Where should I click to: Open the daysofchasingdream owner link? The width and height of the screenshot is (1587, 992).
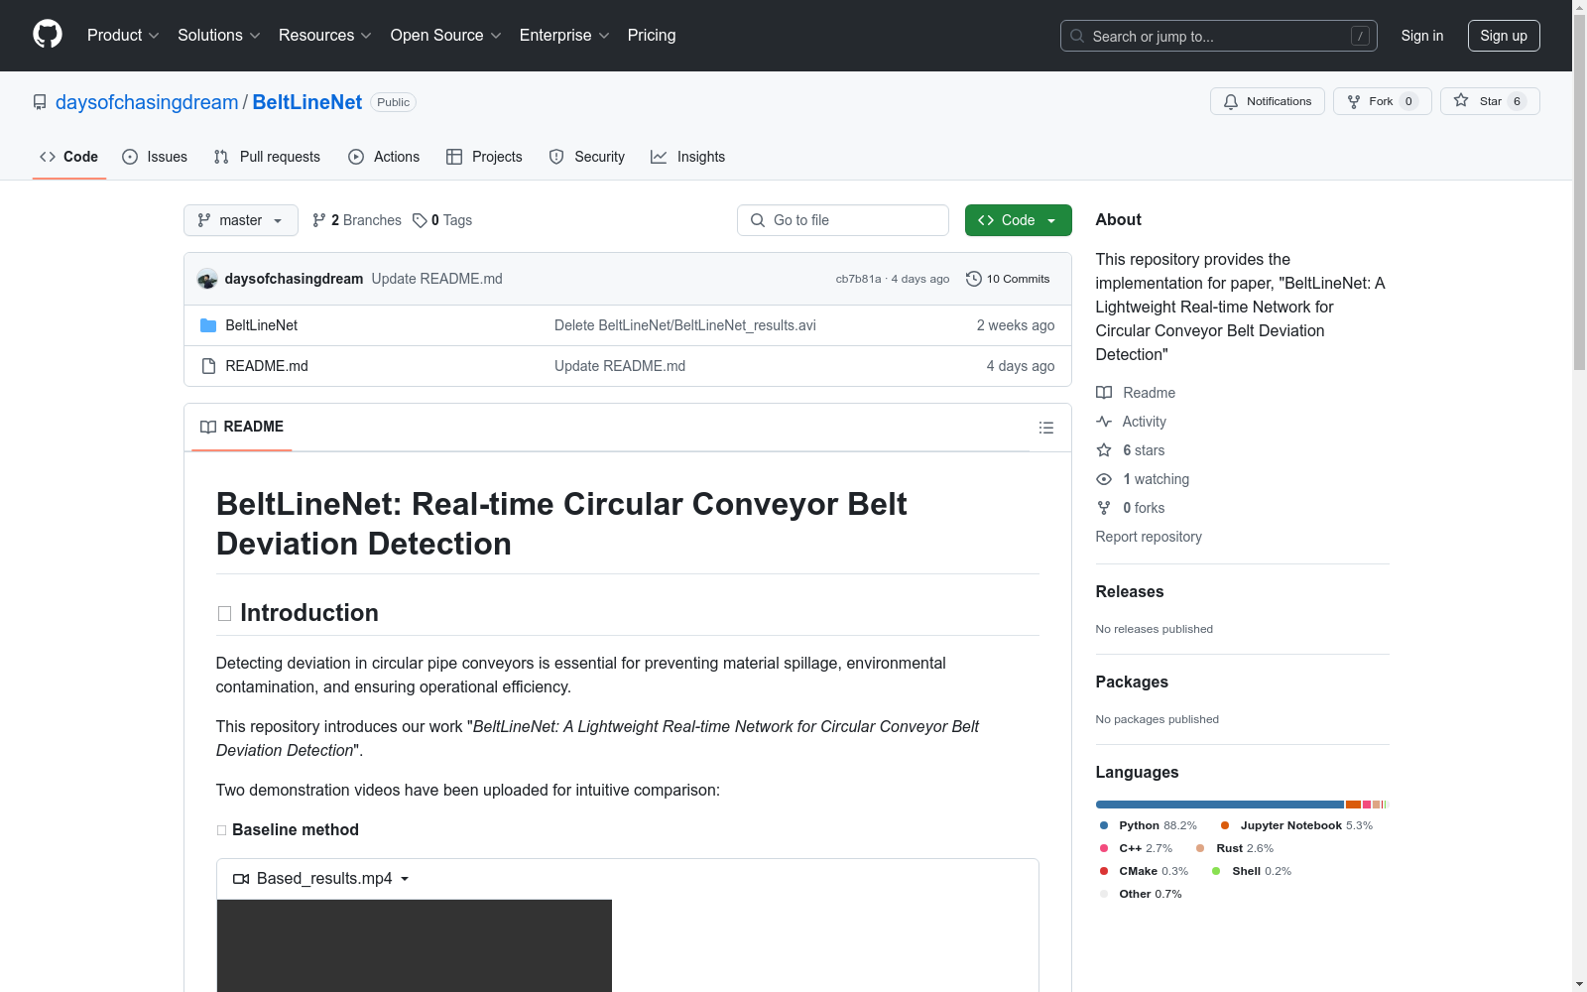[x=147, y=102]
